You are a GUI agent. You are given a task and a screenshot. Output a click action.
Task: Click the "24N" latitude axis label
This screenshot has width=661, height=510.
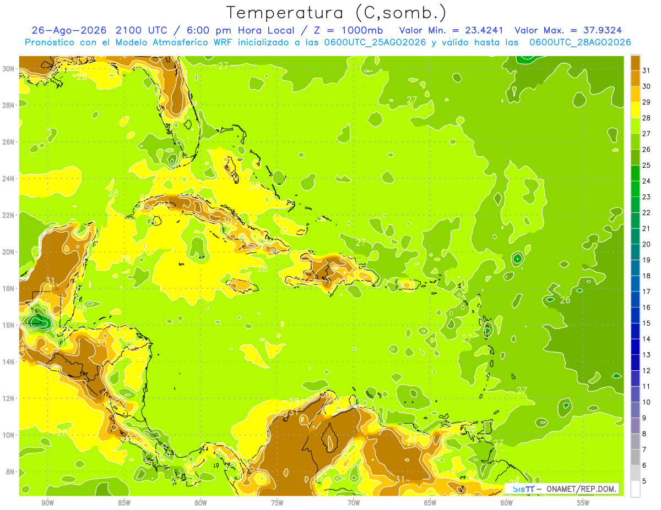[x=8, y=179]
